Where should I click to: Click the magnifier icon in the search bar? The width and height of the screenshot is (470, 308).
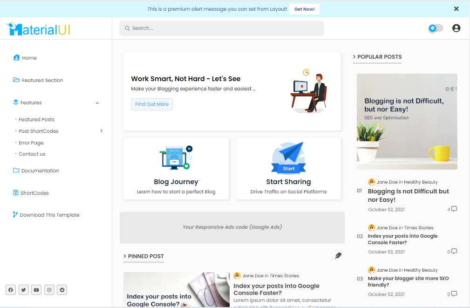click(126, 28)
